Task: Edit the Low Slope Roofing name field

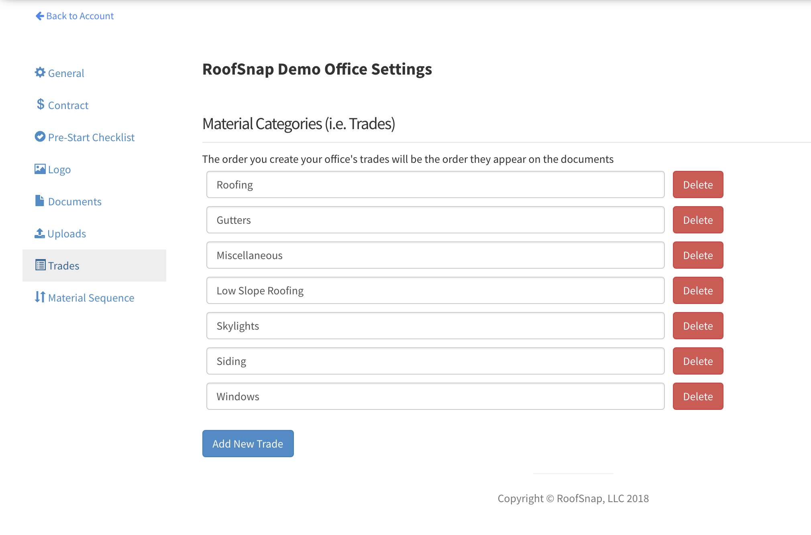Action: pyautogui.click(x=436, y=290)
